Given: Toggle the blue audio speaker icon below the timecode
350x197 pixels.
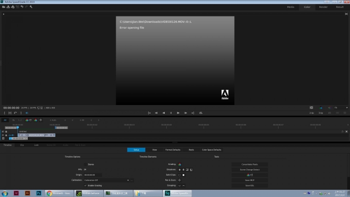Looking at the screenshot, I should pos(27,113).
